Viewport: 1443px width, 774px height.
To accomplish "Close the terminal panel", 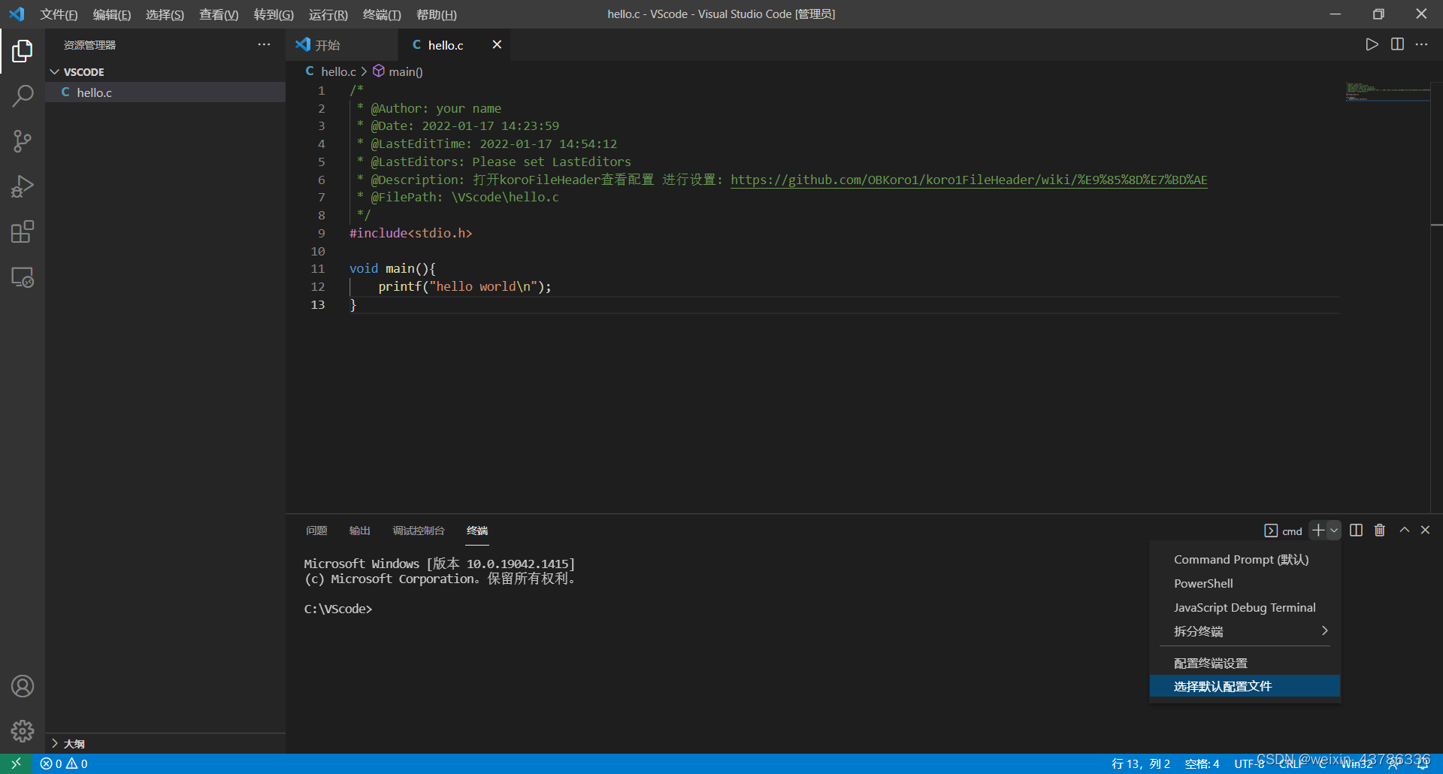I will 1425,531.
